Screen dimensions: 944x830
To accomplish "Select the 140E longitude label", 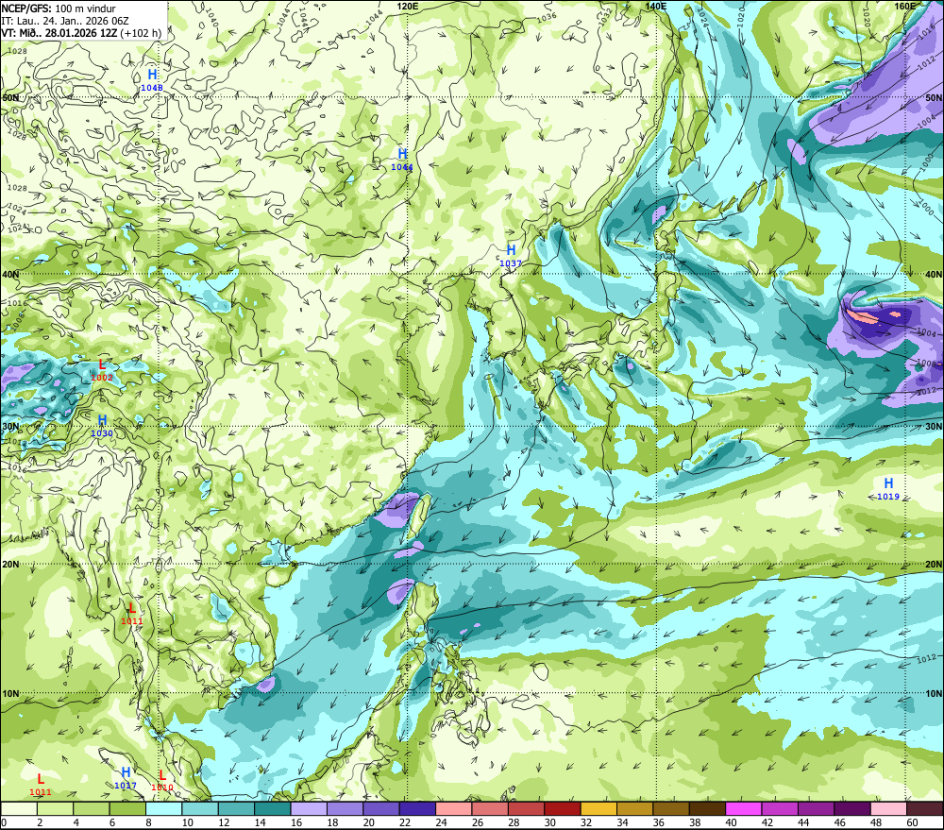I will 656,6.
